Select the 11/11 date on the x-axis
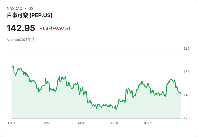Image resolution: width=197 pixels, height=137 pixels. (12, 123)
